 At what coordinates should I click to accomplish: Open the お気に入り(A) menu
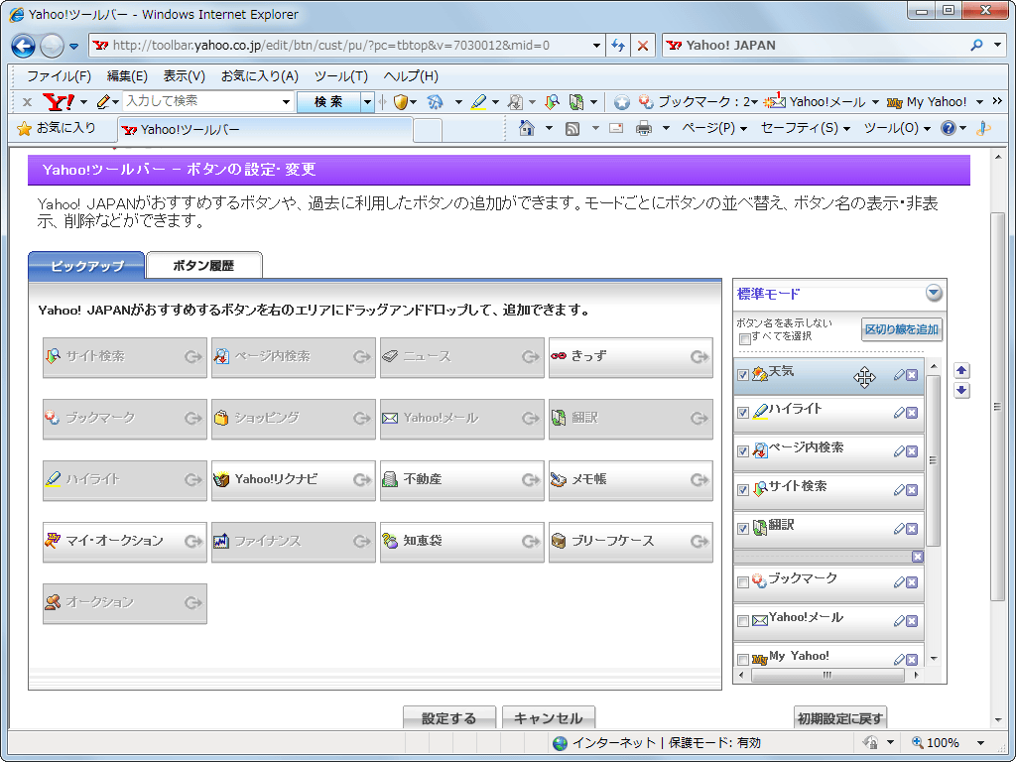(260, 76)
